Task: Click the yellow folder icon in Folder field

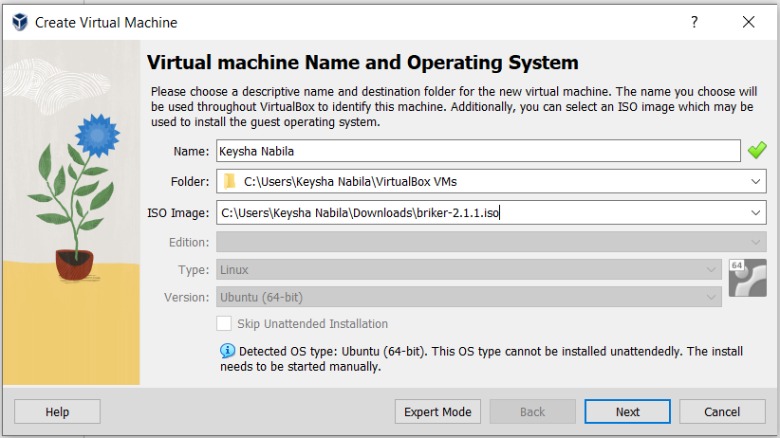Action: pos(230,181)
